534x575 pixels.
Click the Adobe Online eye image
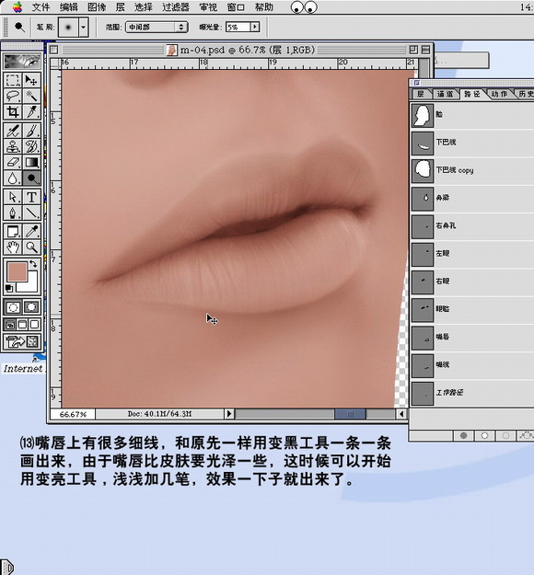(22, 62)
